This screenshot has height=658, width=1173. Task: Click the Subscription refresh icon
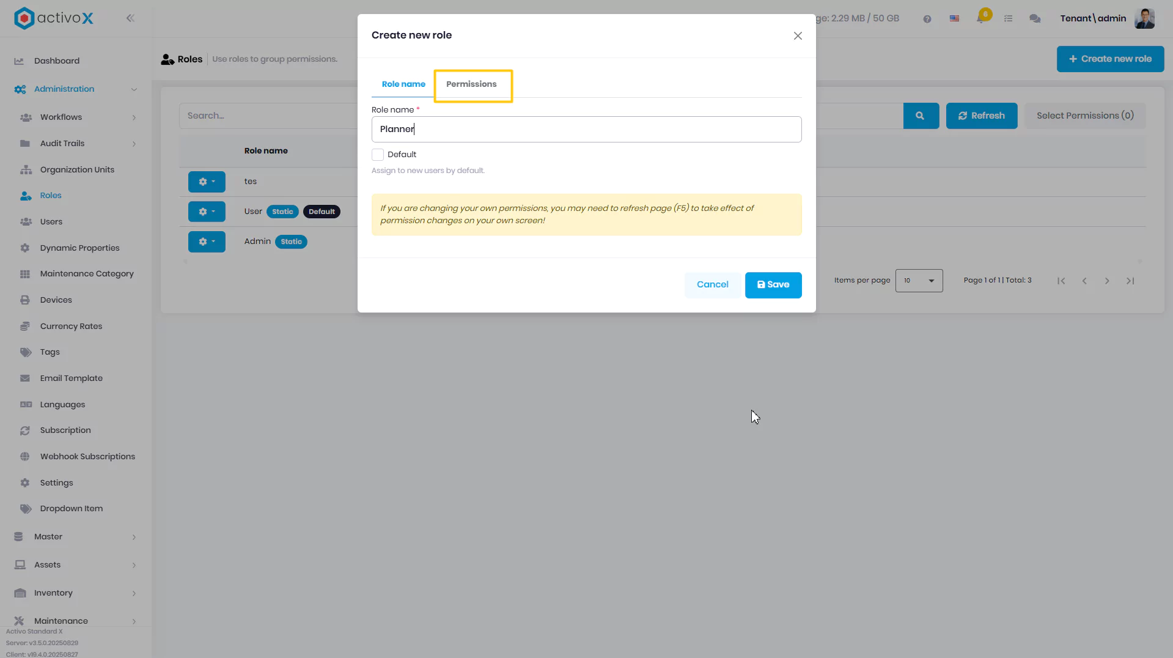pyautogui.click(x=25, y=431)
